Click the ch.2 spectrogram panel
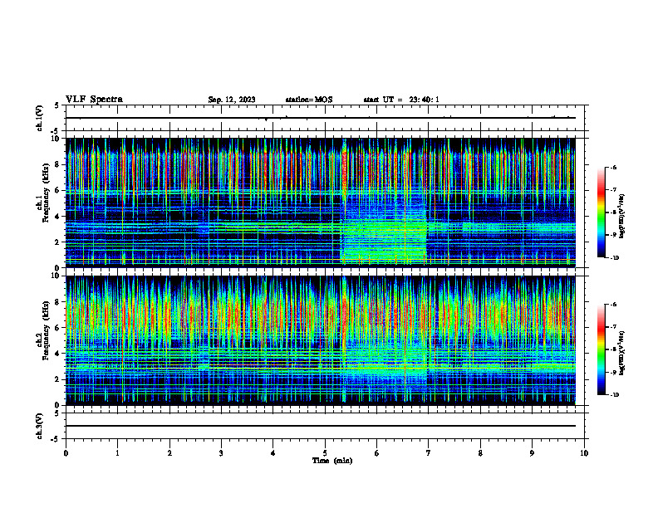Screen dimensions: 658x508 click(320, 340)
